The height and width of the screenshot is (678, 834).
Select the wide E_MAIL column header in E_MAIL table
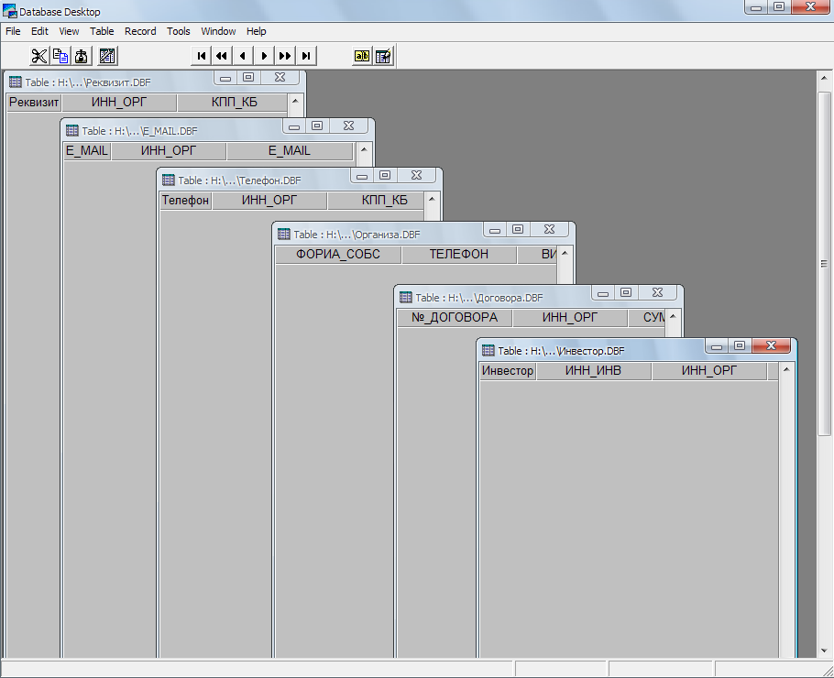(x=290, y=151)
